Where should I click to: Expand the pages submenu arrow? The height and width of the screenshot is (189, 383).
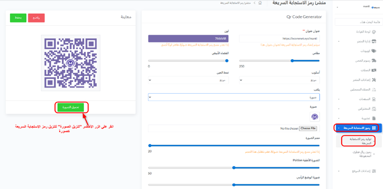[x=338, y=99]
